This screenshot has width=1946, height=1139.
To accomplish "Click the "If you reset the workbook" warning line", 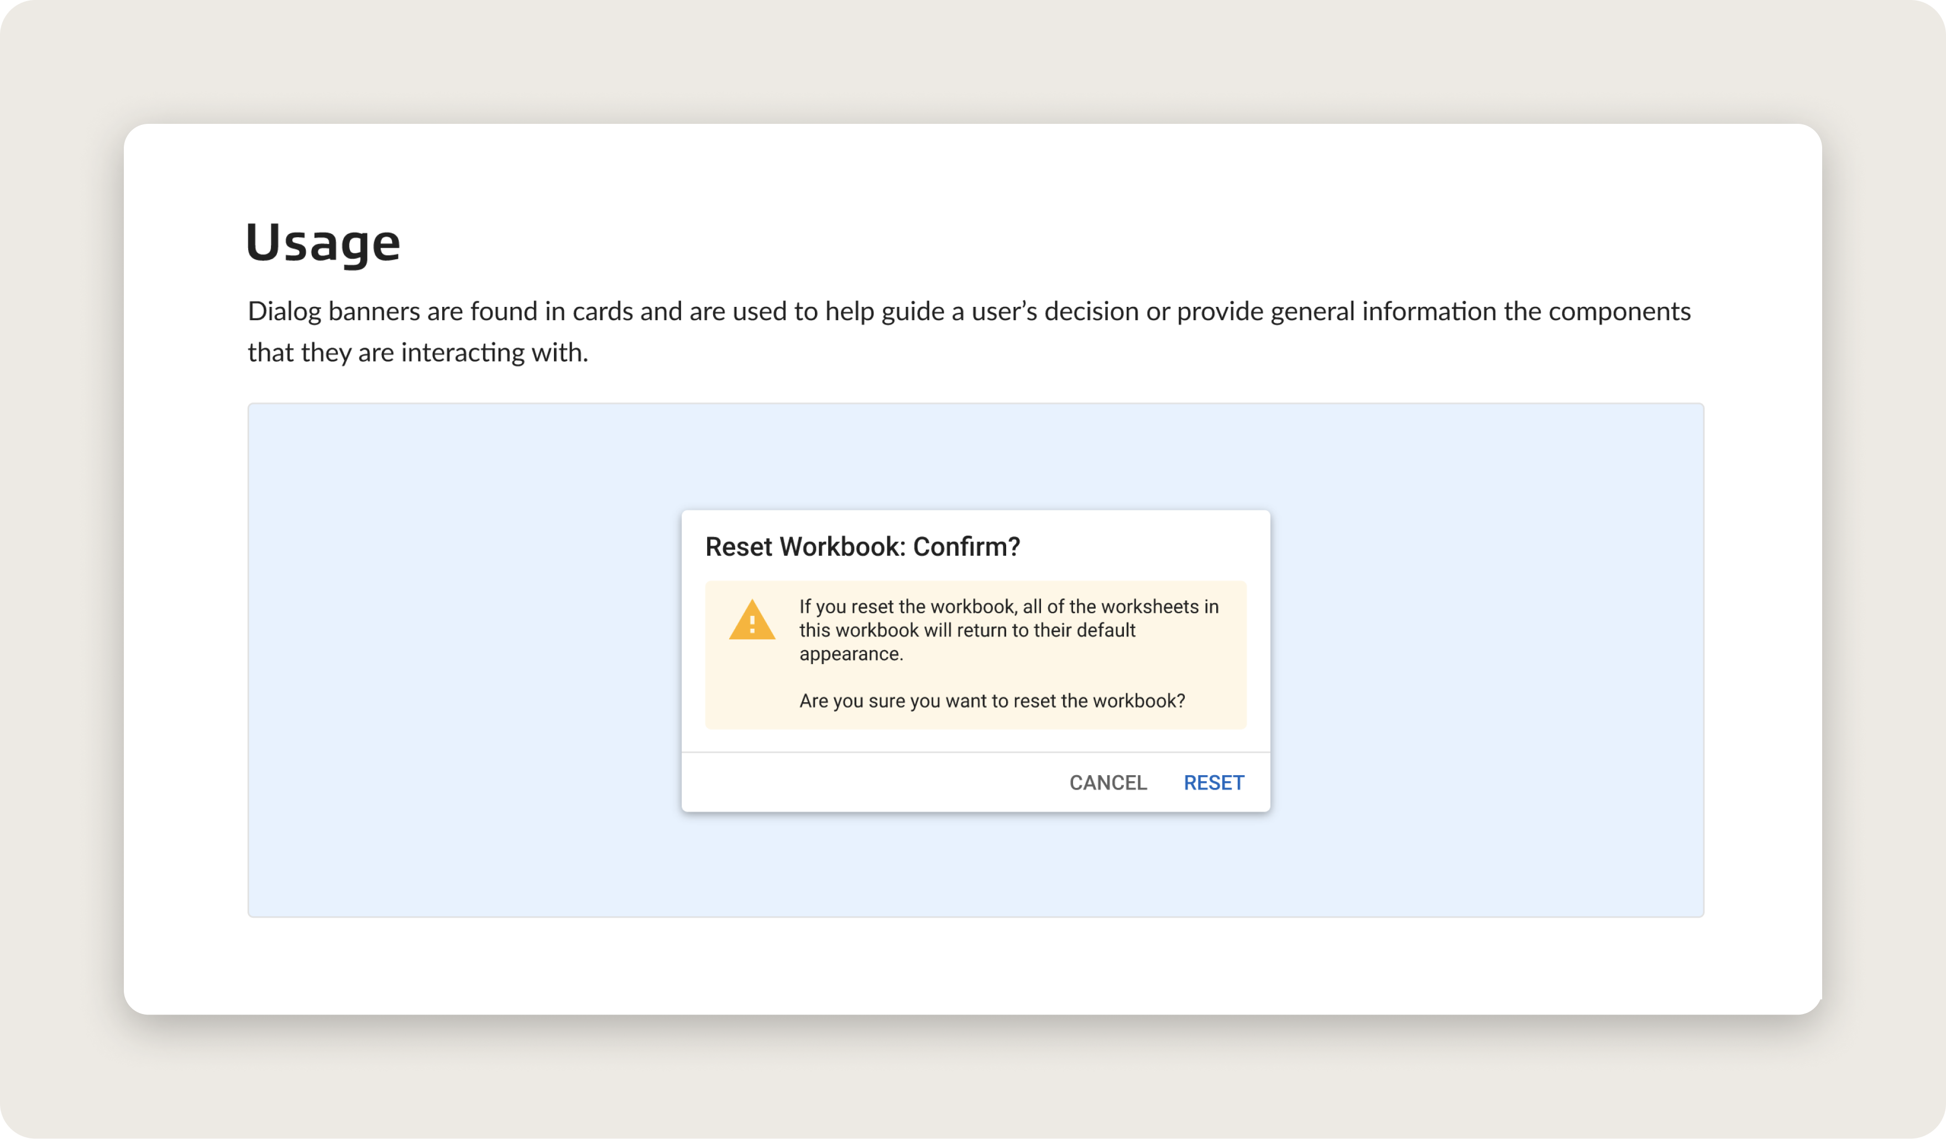I will [1008, 607].
